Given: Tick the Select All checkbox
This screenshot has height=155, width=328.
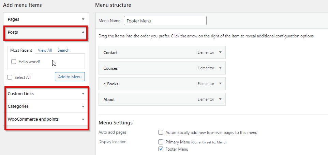Looking at the screenshot, I should pyautogui.click(x=10, y=77).
